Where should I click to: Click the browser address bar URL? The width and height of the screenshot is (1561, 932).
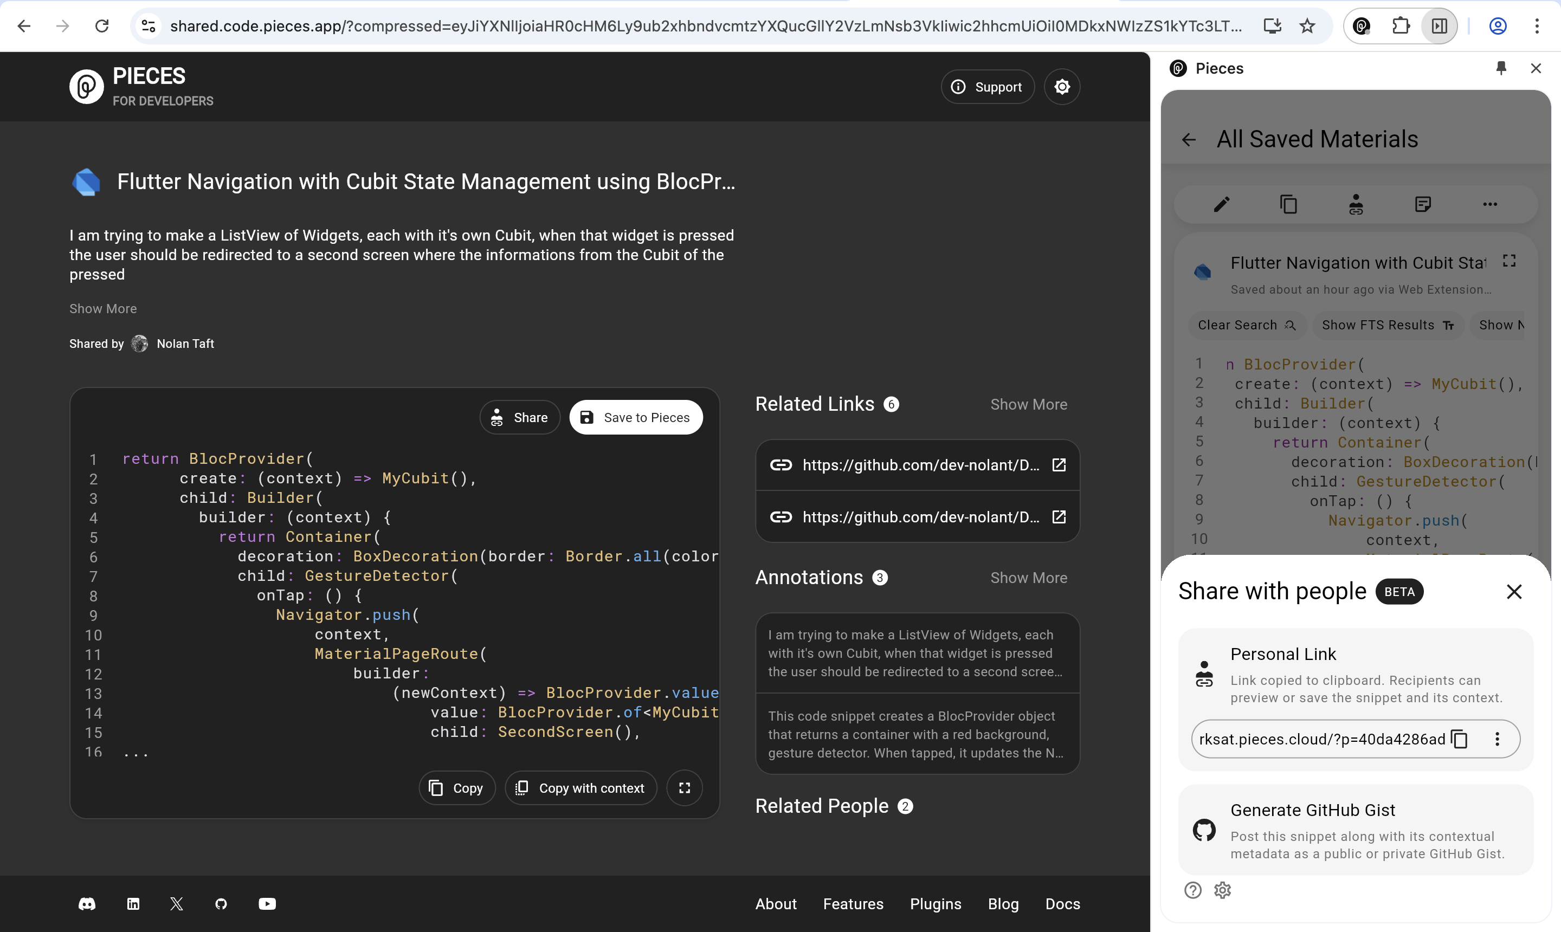coord(706,26)
